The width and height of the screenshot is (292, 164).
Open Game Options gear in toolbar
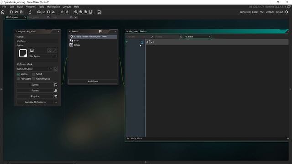coord(62,12)
